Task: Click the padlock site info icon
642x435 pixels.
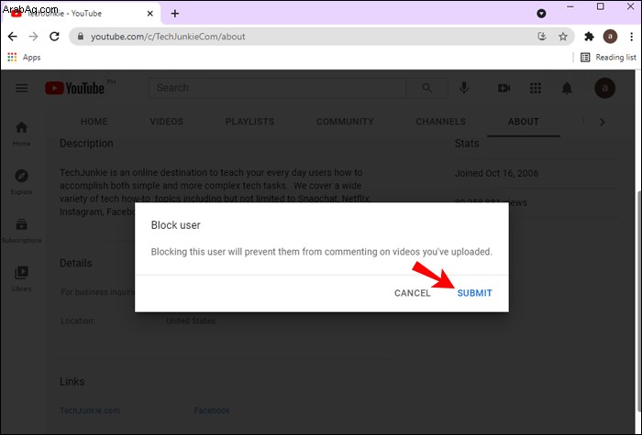Action: (x=81, y=37)
